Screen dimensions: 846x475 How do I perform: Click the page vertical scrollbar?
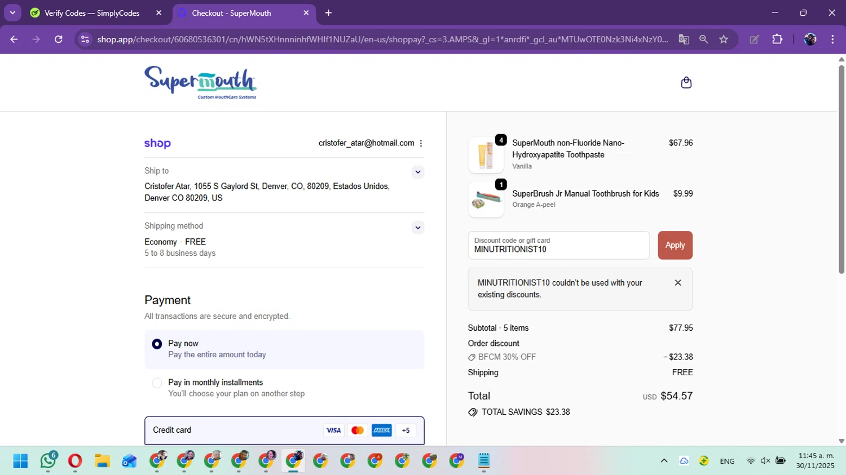click(x=841, y=169)
